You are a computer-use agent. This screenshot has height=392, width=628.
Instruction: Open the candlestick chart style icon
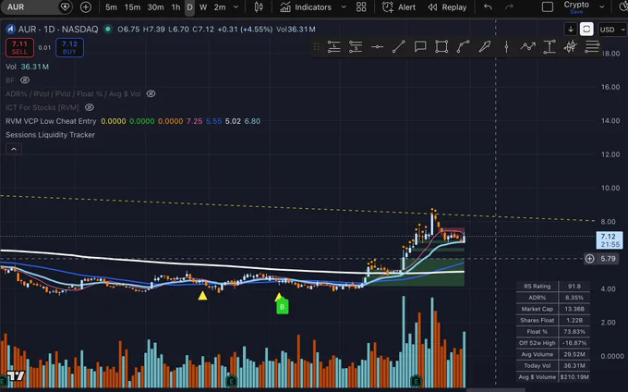pyautogui.click(x=259, y=6)
